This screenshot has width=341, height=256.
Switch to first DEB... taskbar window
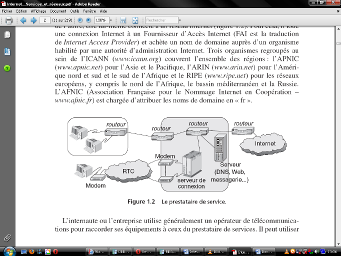pyautogui.click(x=120, y=251)
